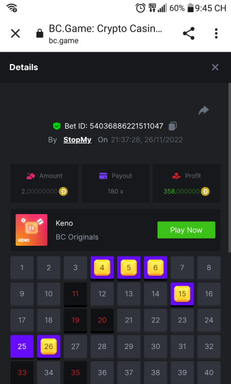Screen dimensions: 231x384
Task: Close the browser custom tab
Action: coord(15,33)
